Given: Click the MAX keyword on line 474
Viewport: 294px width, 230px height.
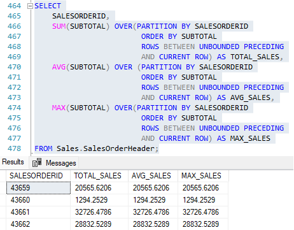Looking at the screenshot, I should click(x=59, y=108).
